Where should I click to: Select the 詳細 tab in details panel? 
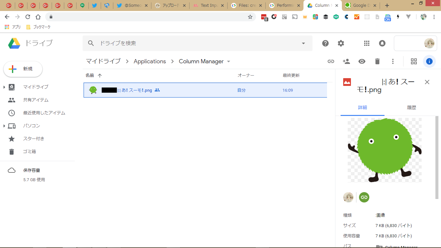pyautogui.click(x=363, y=108)
